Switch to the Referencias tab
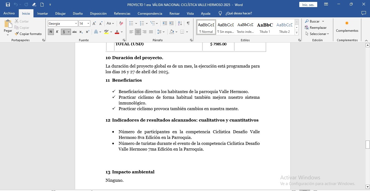 pyautogui.click(x=122, y=13)
